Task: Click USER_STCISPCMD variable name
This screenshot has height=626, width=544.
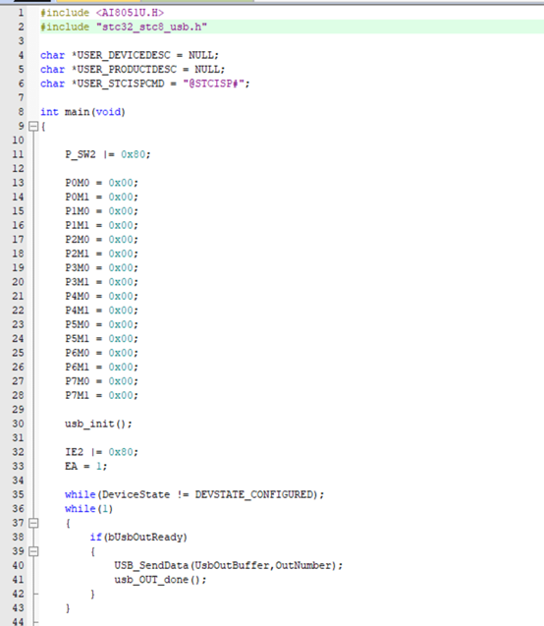Action: 121,84
